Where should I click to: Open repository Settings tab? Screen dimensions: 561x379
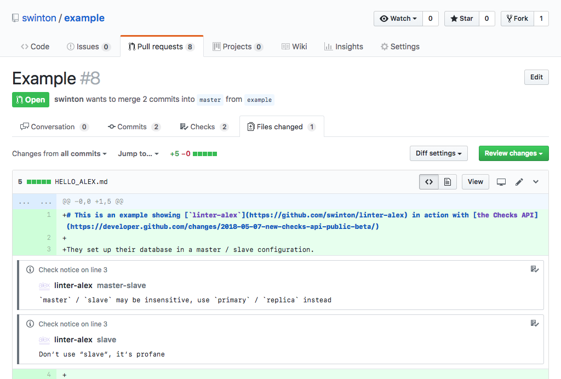pos(400,47)
